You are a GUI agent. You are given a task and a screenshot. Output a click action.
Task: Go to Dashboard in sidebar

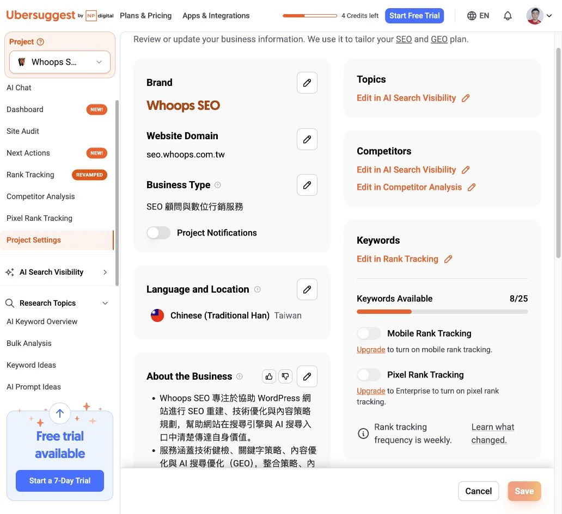point(25,109)
